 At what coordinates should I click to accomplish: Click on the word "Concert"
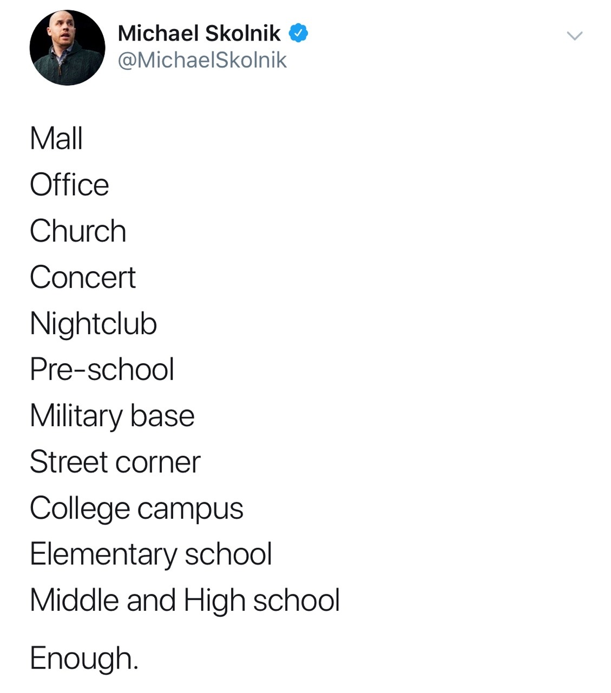click(82, 278)
